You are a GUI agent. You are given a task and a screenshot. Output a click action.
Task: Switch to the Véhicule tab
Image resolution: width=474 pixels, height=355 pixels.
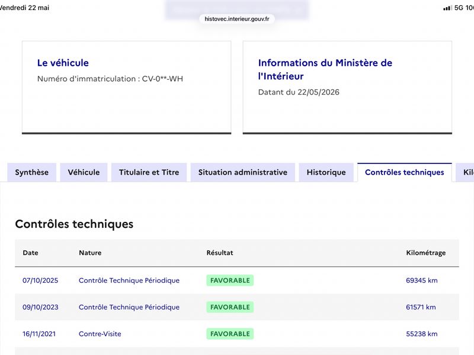coord(84,172)
